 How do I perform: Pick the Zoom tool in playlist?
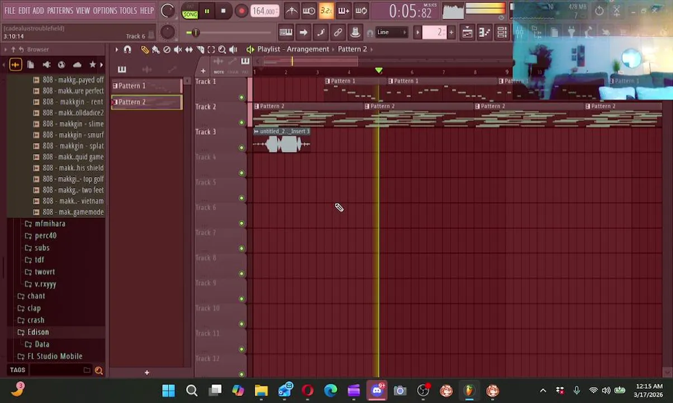click(222, 50)
